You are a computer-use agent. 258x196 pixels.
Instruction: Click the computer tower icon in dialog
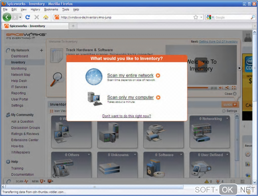[95, 99]
